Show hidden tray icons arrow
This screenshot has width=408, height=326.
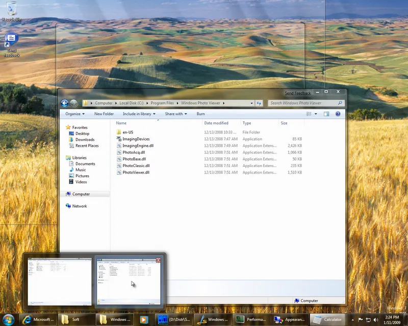[352, 320]
